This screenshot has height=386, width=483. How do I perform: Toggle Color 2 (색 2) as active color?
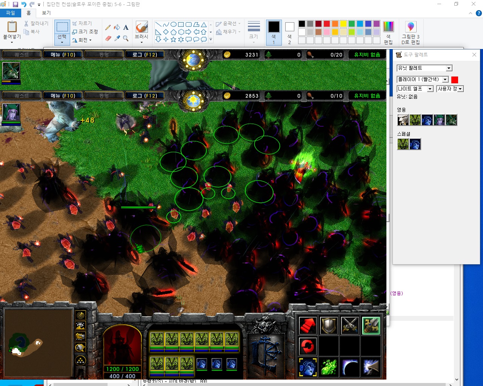(289, 33)
